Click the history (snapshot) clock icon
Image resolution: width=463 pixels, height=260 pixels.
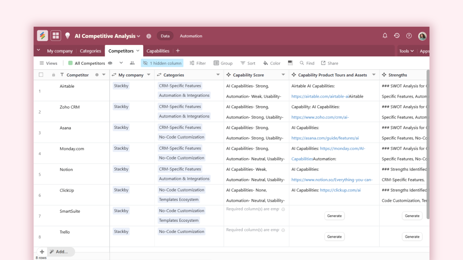pyautogui.click(x=397, y=35)
